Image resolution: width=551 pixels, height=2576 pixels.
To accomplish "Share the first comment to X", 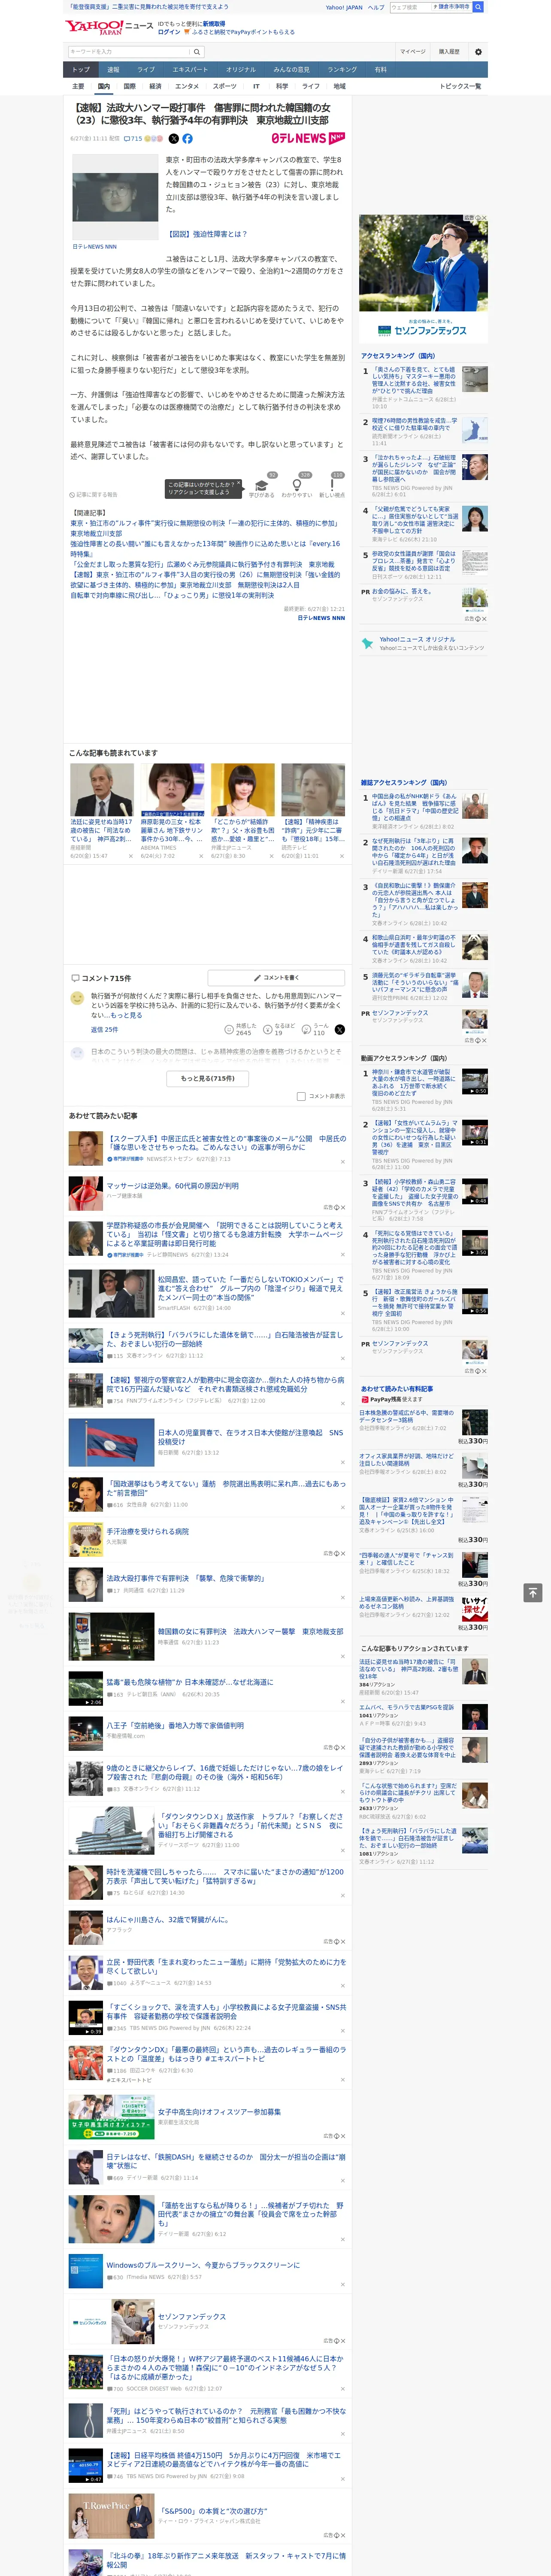I will tap(339, 1029).
